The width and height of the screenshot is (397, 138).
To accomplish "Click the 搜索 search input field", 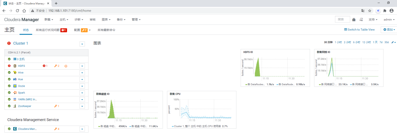I will (x=343, y=19).
